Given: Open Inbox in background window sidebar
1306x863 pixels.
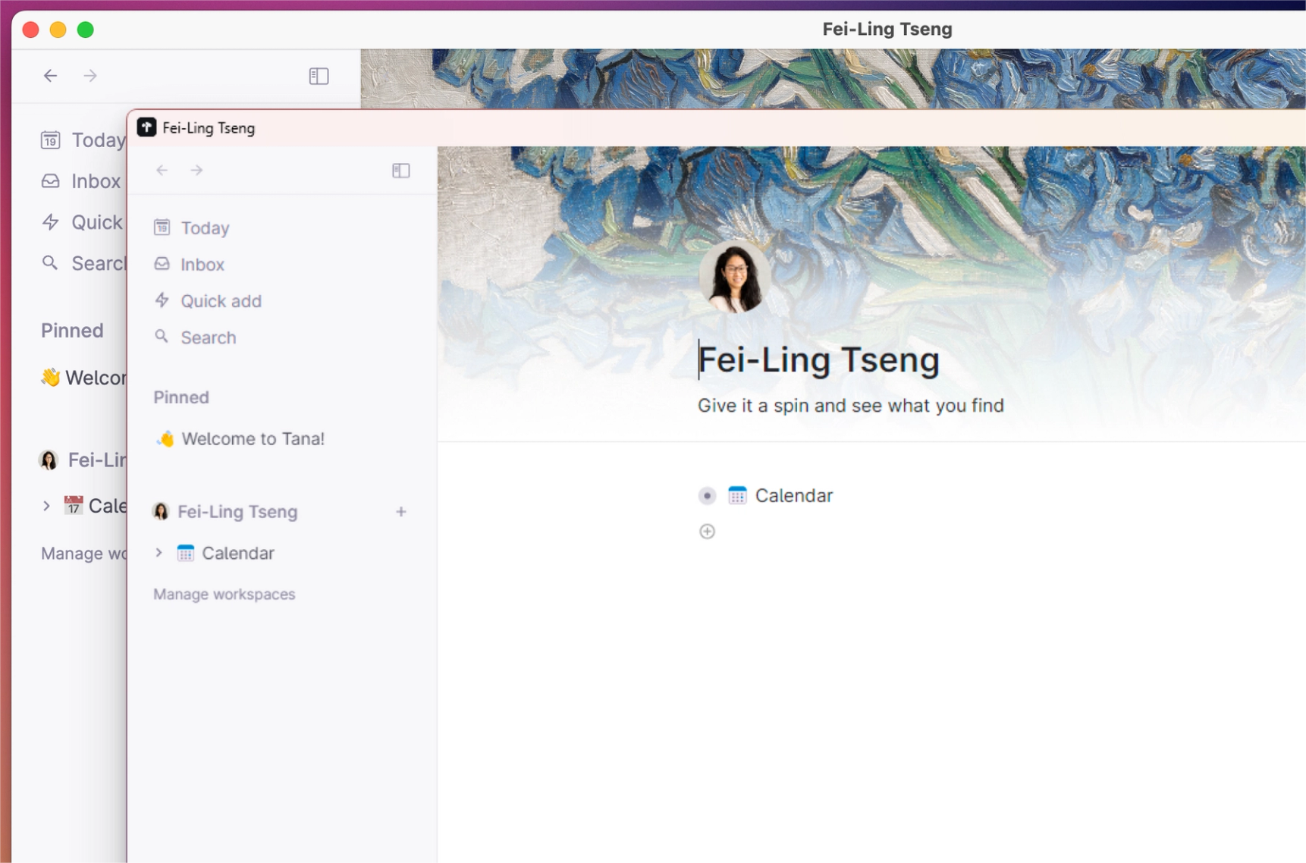Looking at the screenshot, I should pyautogui.click(x=96, y=181).
